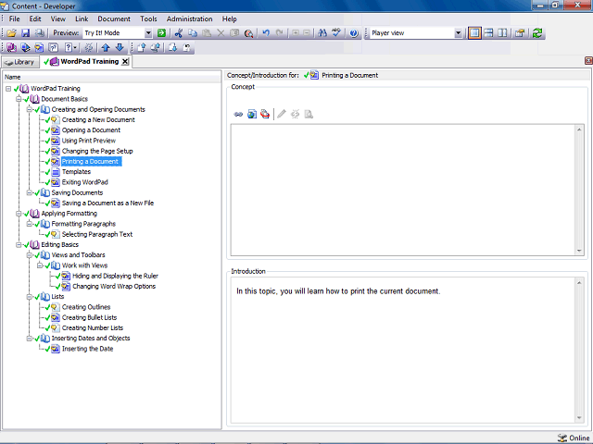Collapse the WordPad Training root node
The image size is (593, 444).
point(8,89)
